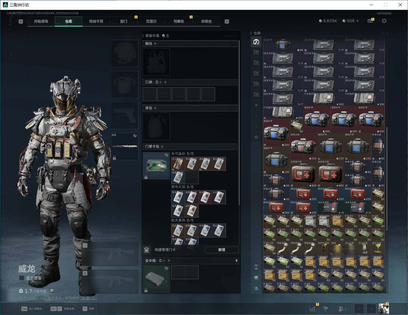Swap the keycard case with swap arrows
This screenshot has width=408, height=315.
coord(166,155)
